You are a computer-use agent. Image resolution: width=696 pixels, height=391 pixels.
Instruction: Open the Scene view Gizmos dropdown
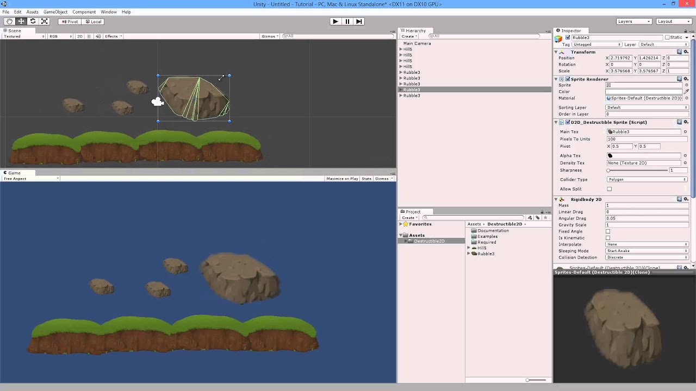click(270, 36)
